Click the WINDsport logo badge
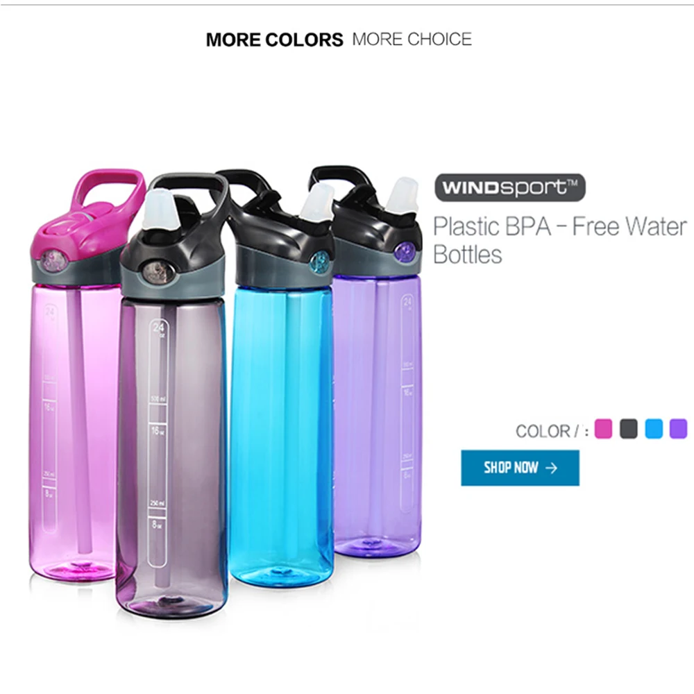Screen dimensions: 694x694 click(510, 187)
